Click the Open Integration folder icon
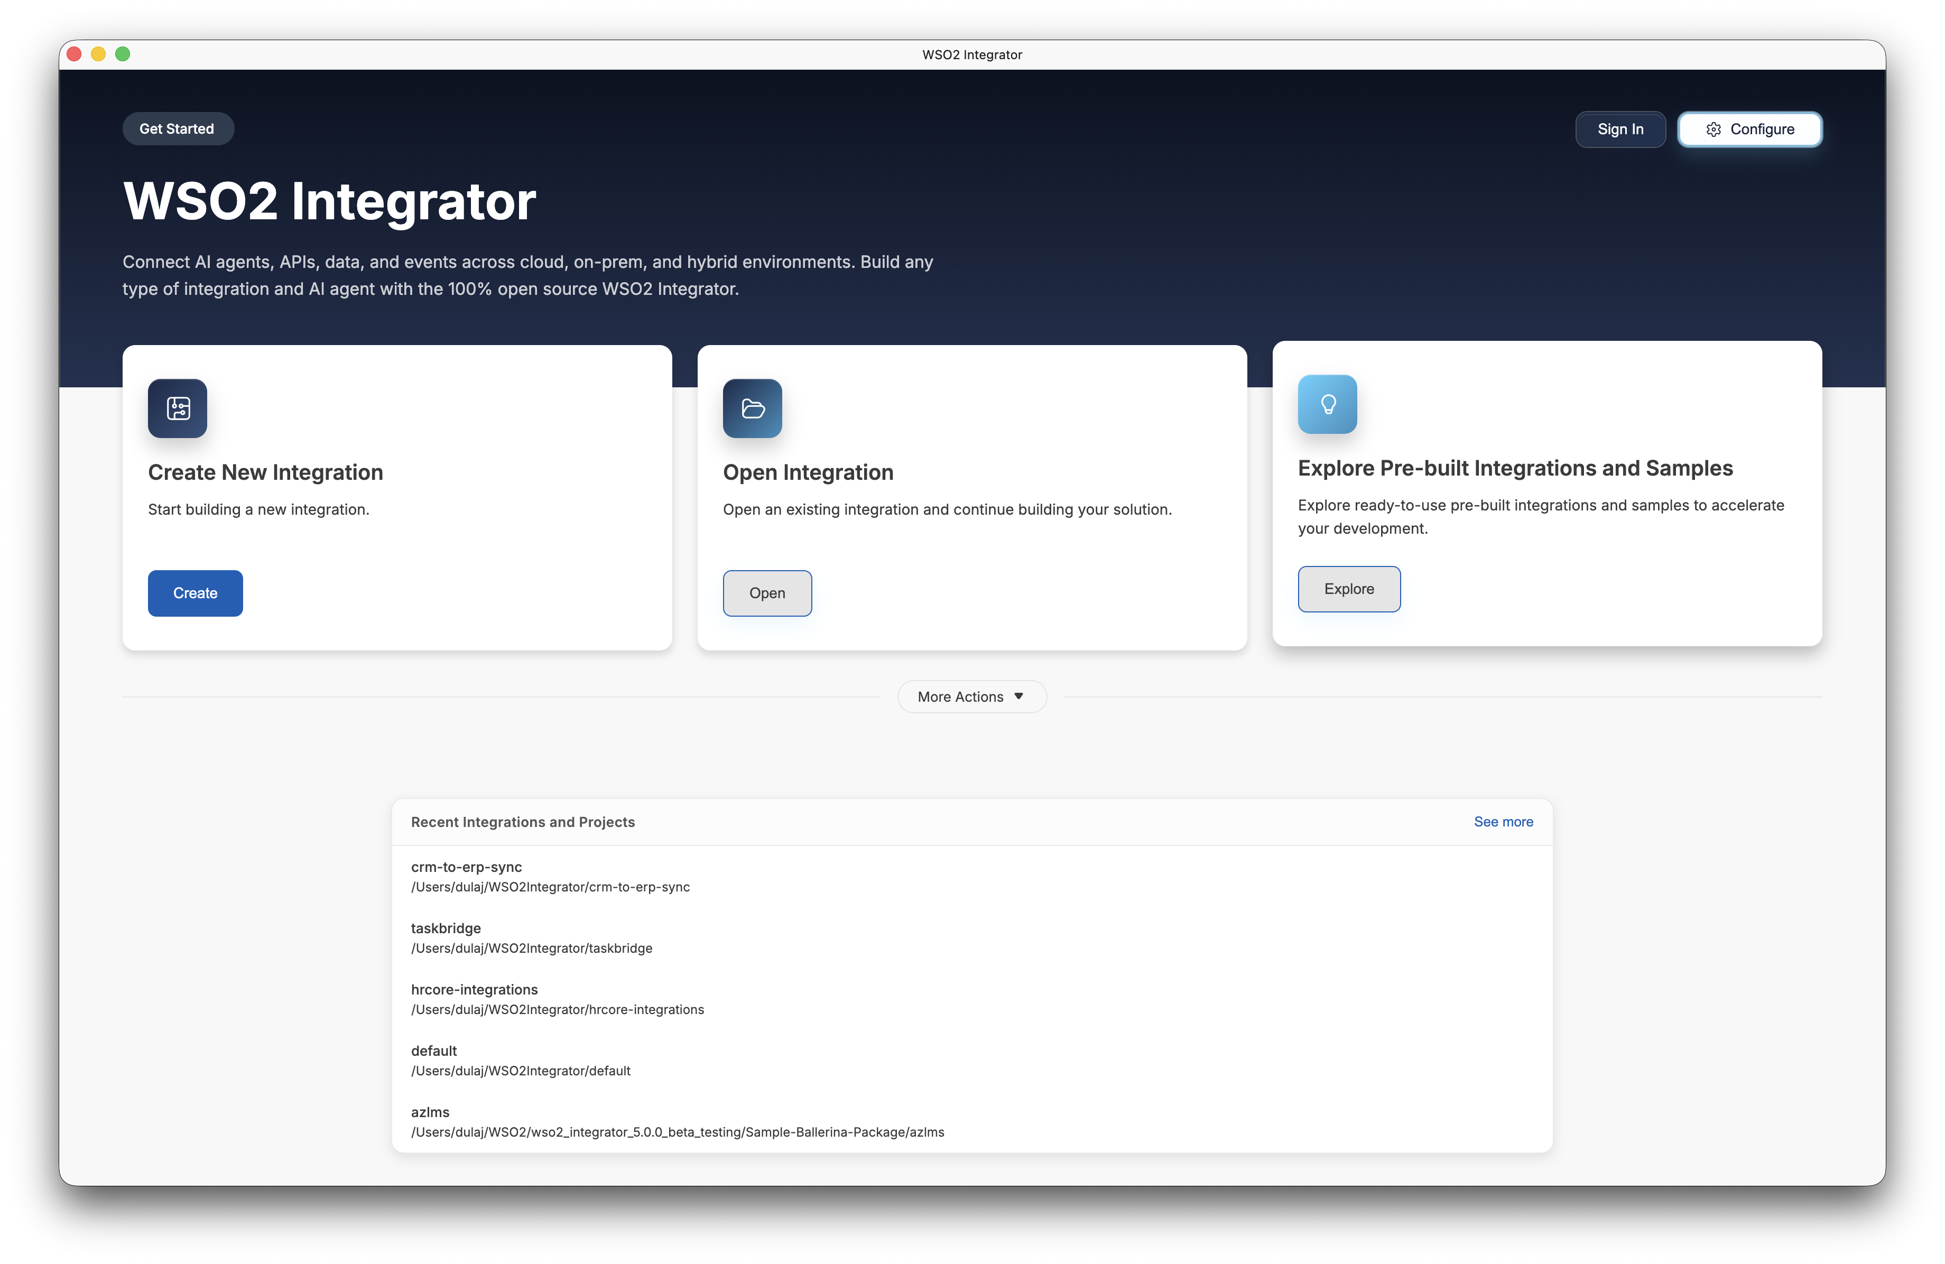This screenshot has height=1264, width=1945. 752,408
